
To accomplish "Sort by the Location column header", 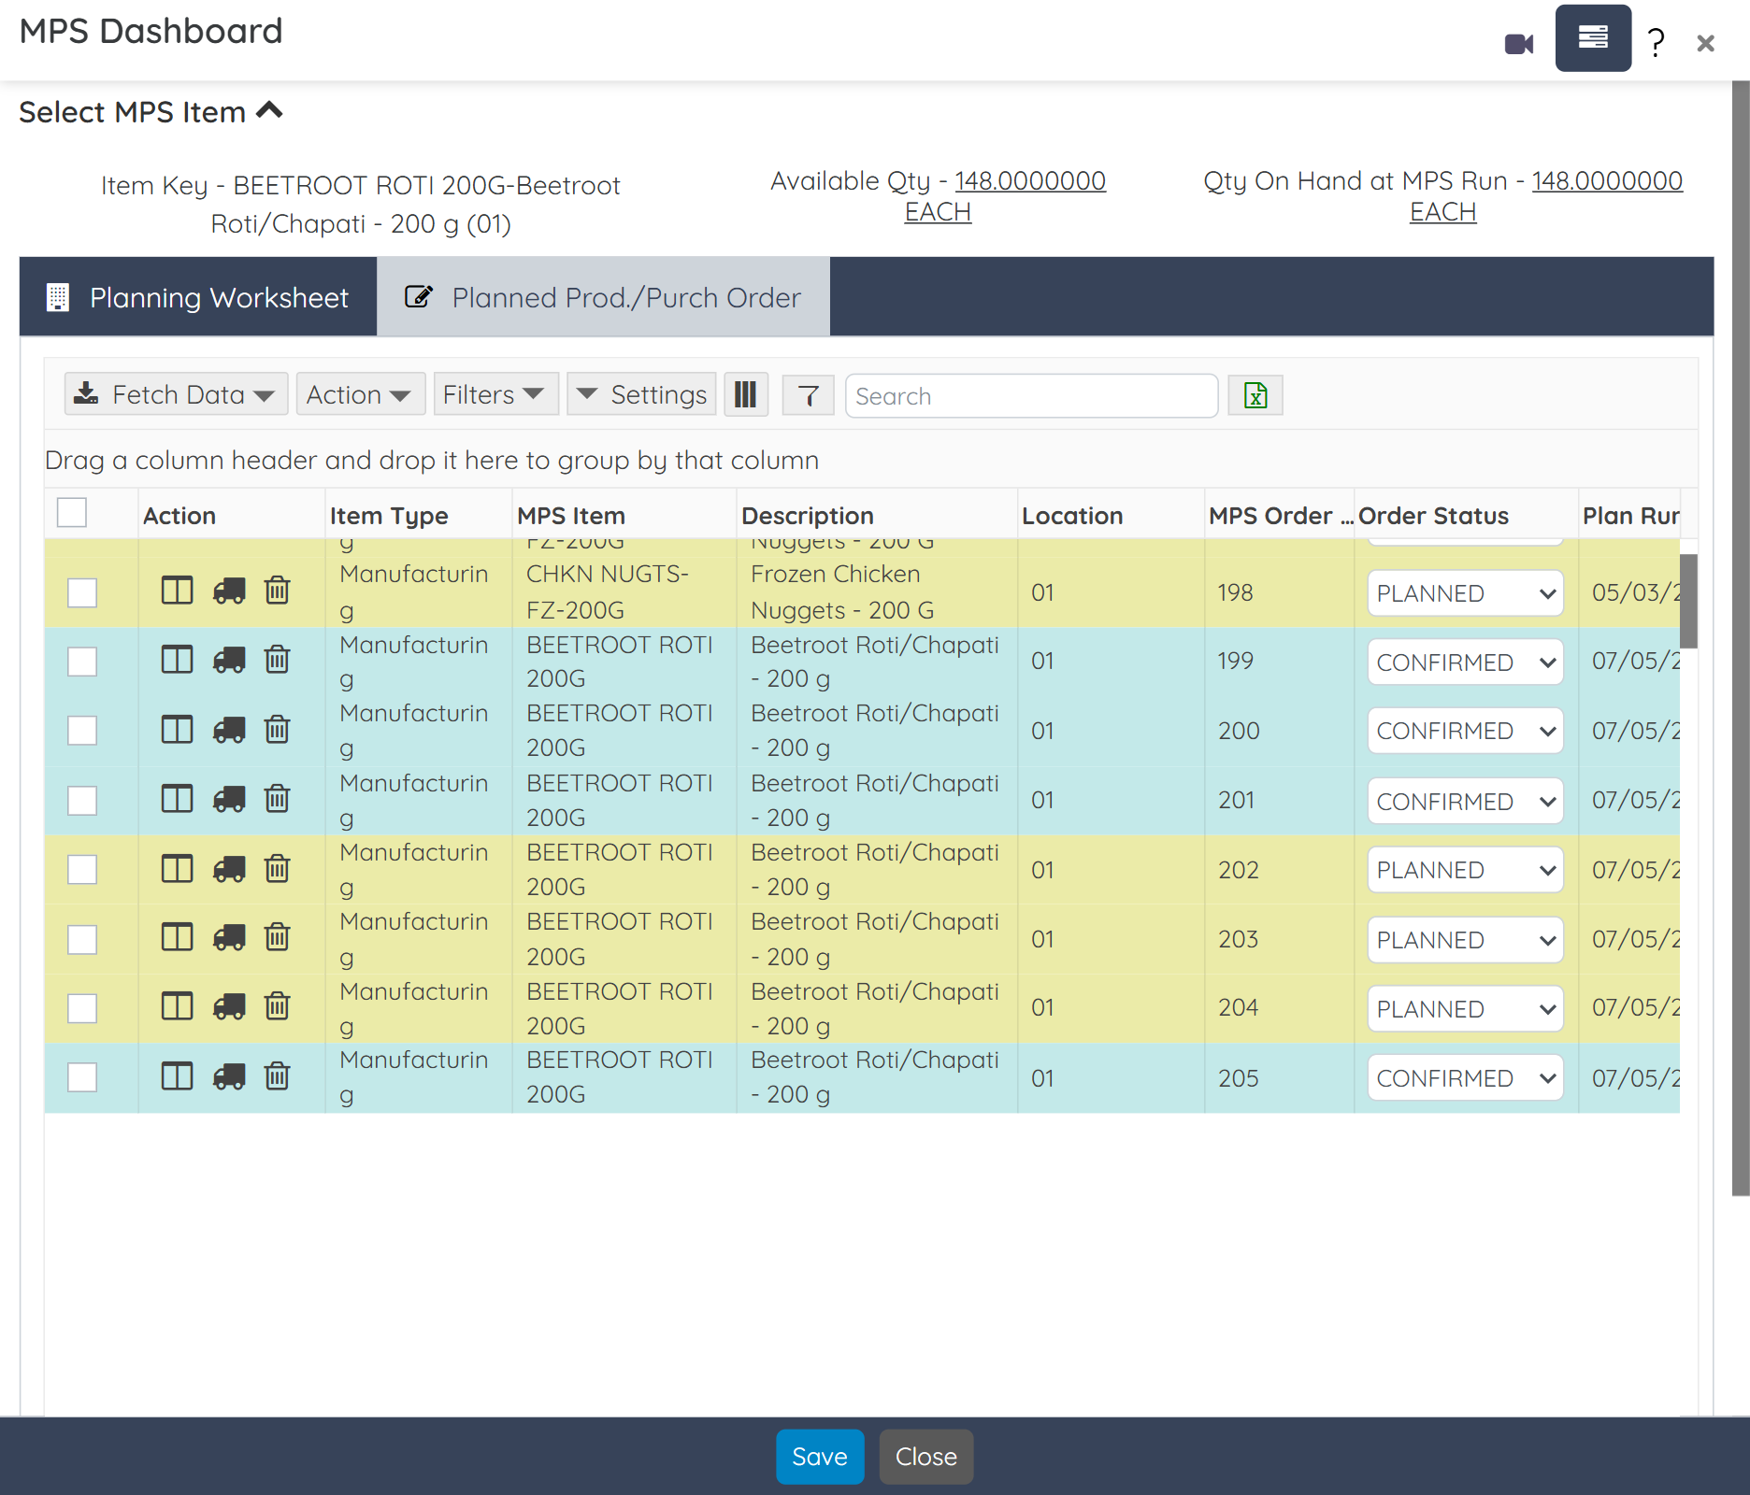I will coord(1072,516).
